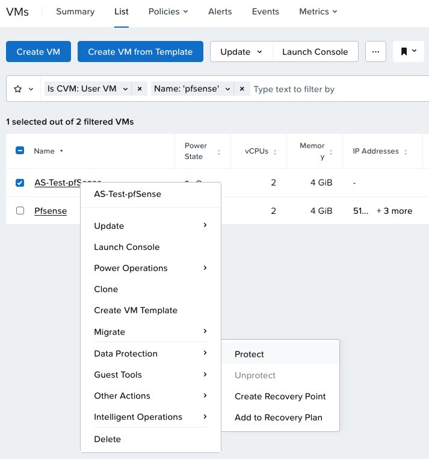Sort by IP Addresses column arrows

pos(406,152)
